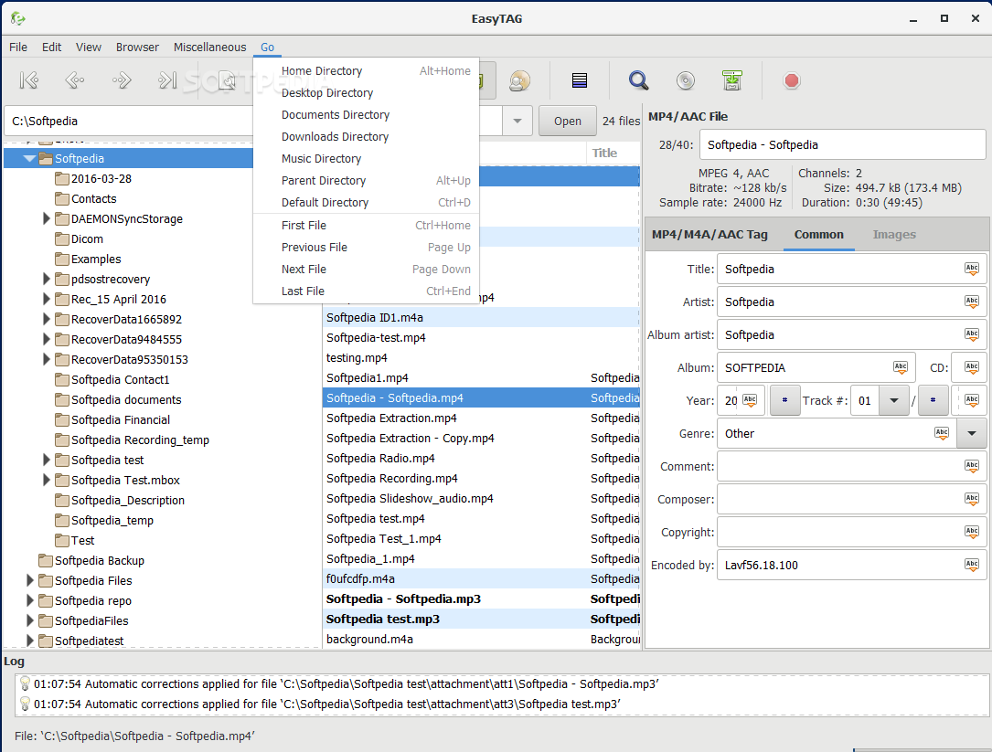Expand the Softpedia Test.mbox folder
The width and height of the screenshot is (992, 752).
pos(47,480)
